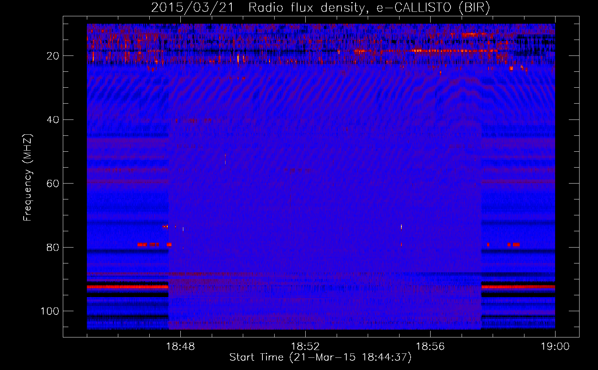Click the 'Start Time (21-Mar-15 18:44:37)' label

tap(320, 357)
